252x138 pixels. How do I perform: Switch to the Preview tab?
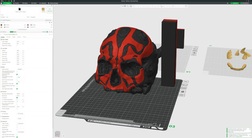tap(16, 3)
